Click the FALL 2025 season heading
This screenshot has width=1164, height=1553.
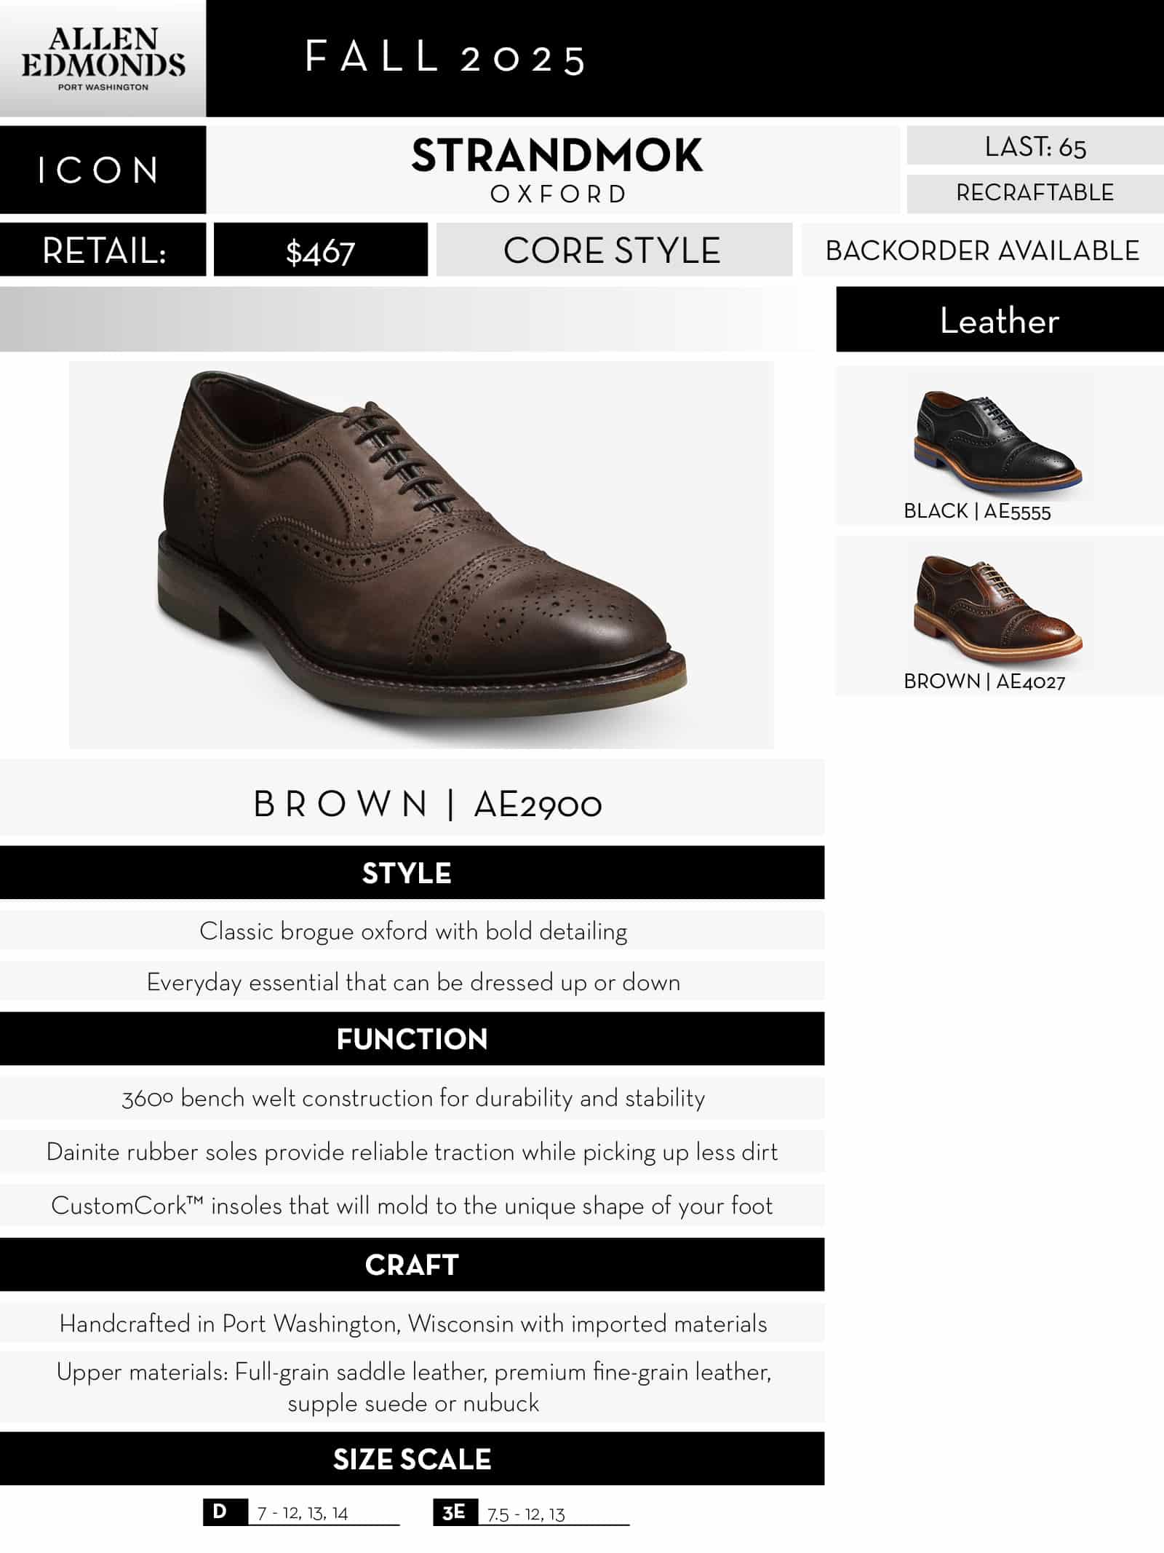(x=445, y=58)
